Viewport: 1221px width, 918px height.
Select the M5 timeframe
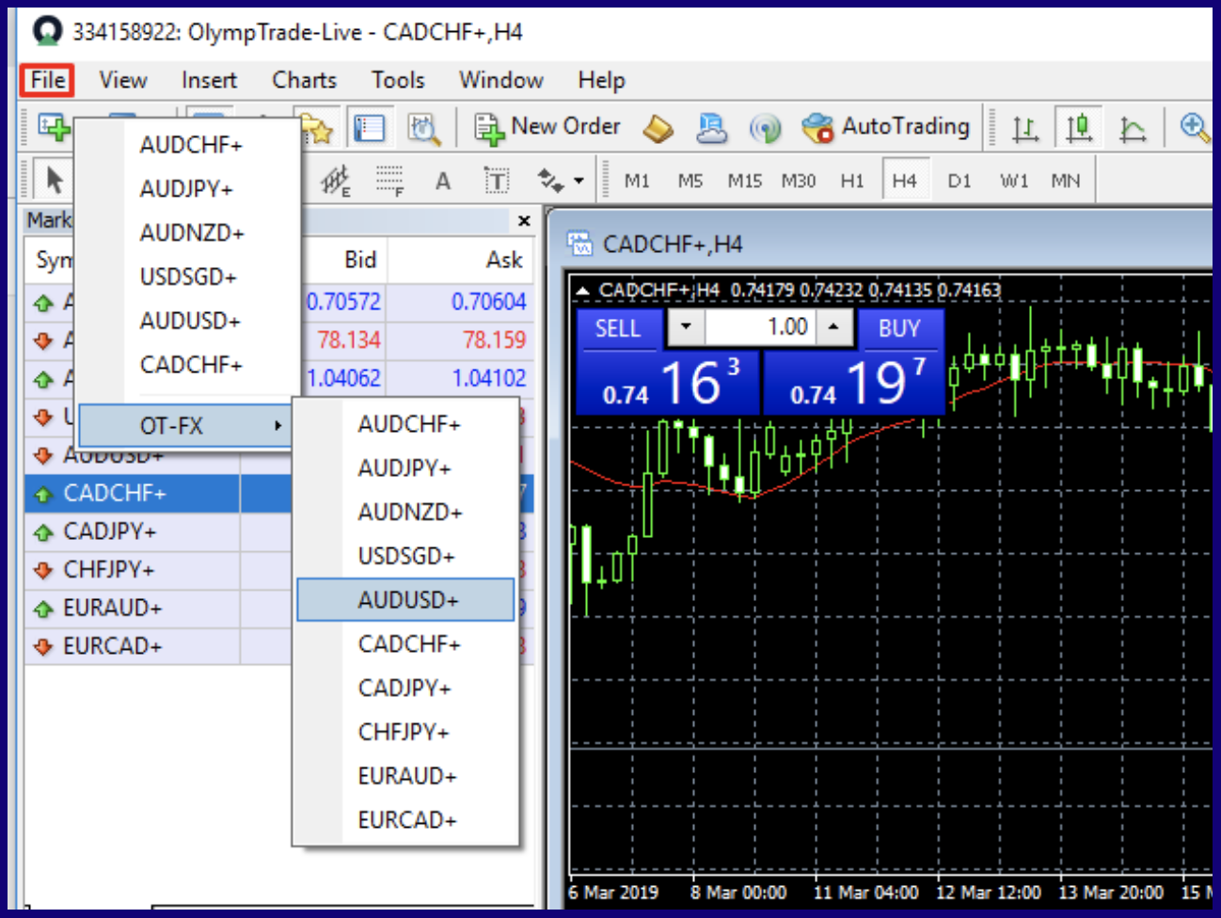coord(690,181)
